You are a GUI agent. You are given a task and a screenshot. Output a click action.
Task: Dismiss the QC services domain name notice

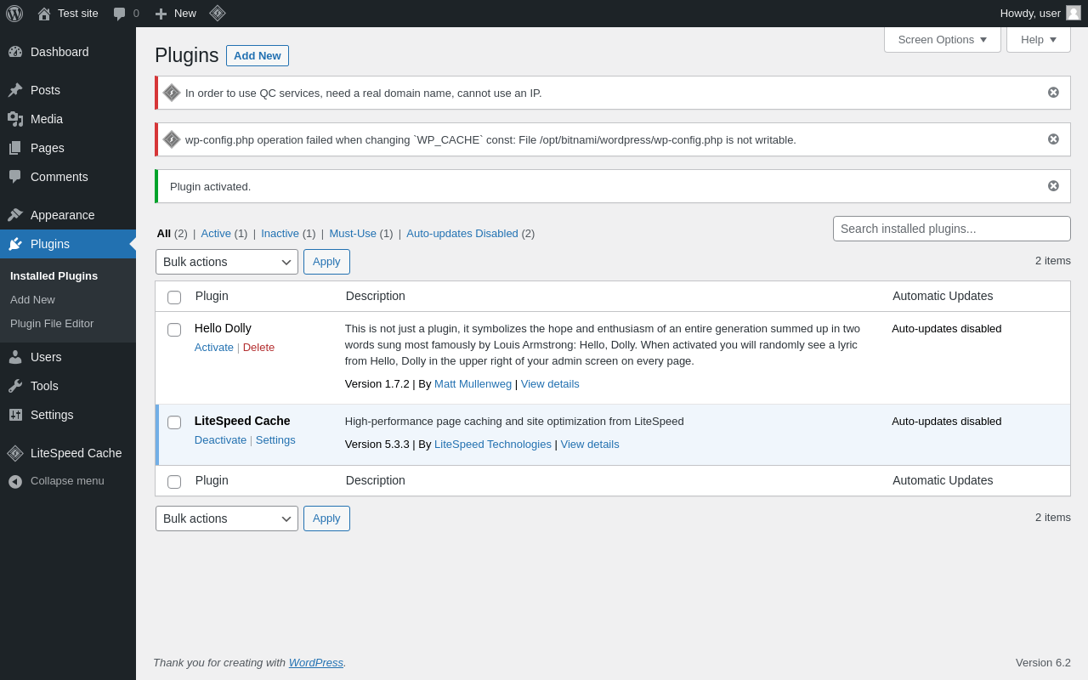[1053, 93]
